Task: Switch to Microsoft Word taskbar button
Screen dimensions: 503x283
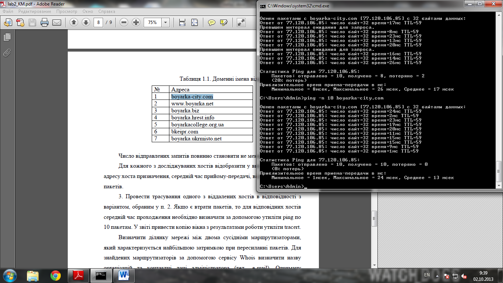Action: click(x=124, y=275)
